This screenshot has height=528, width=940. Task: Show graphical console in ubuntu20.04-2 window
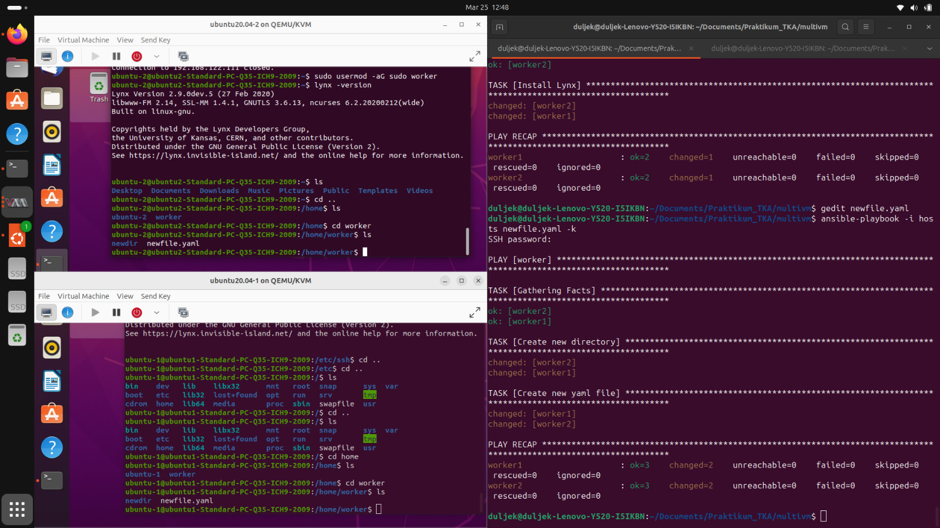(x=46, y=56)
